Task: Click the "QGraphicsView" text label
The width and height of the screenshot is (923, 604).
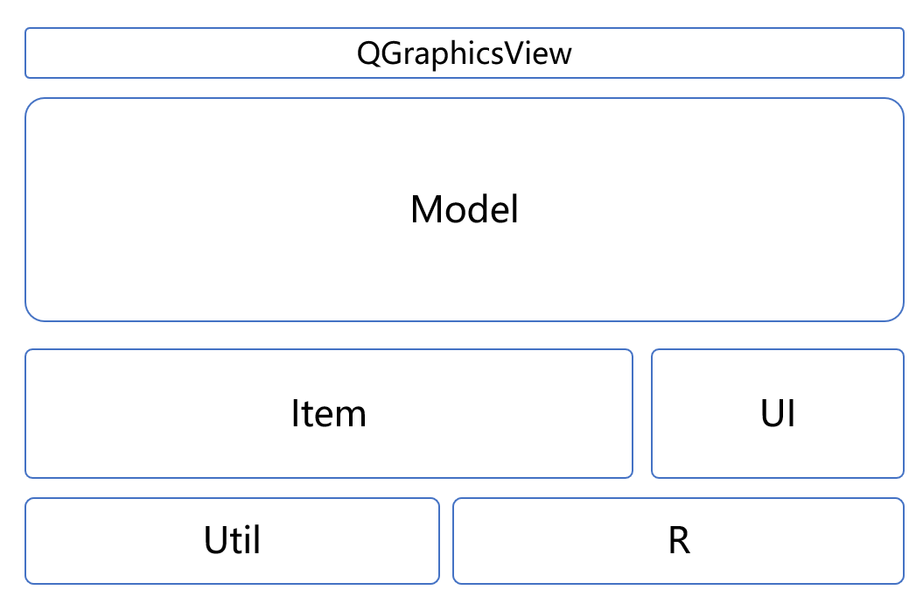Action: (464, 53)
